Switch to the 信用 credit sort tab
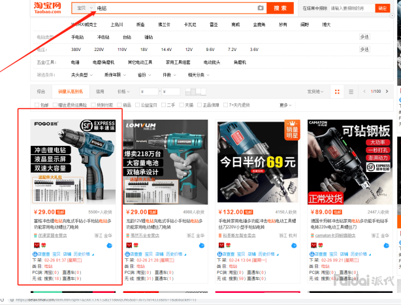The width and height of the screenshot is (401, 306). pyautogui.click(x=100, y=92)
